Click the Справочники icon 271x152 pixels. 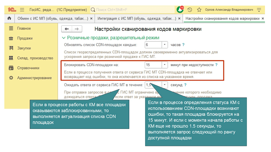pos(11,68)
